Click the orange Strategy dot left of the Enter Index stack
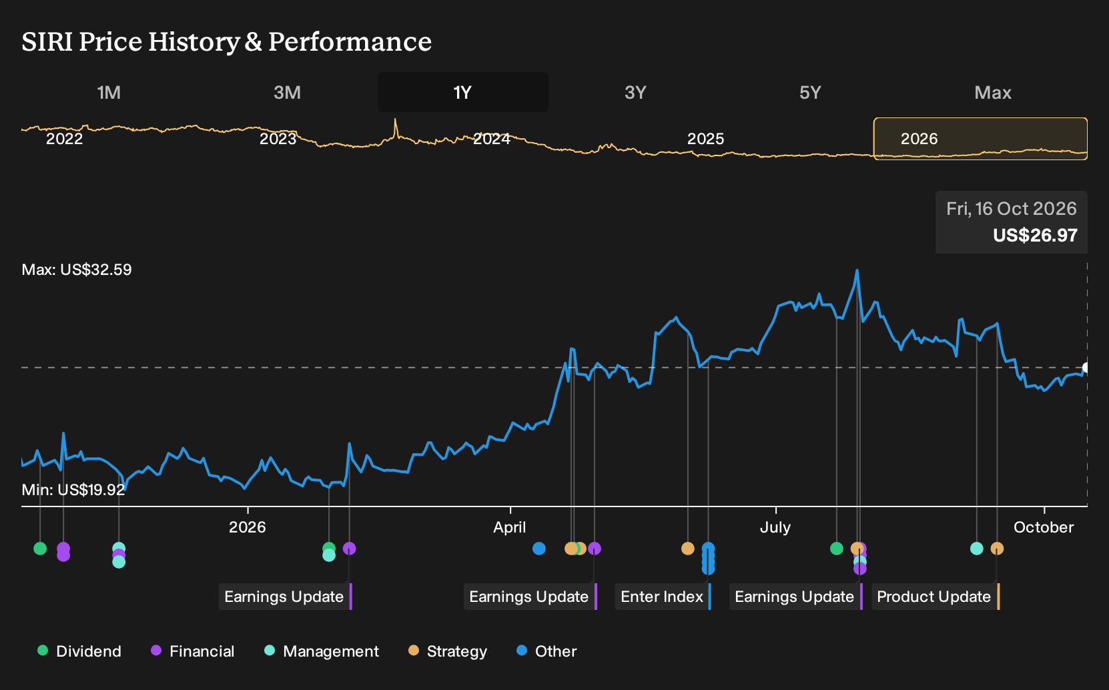 pos(688,549)
